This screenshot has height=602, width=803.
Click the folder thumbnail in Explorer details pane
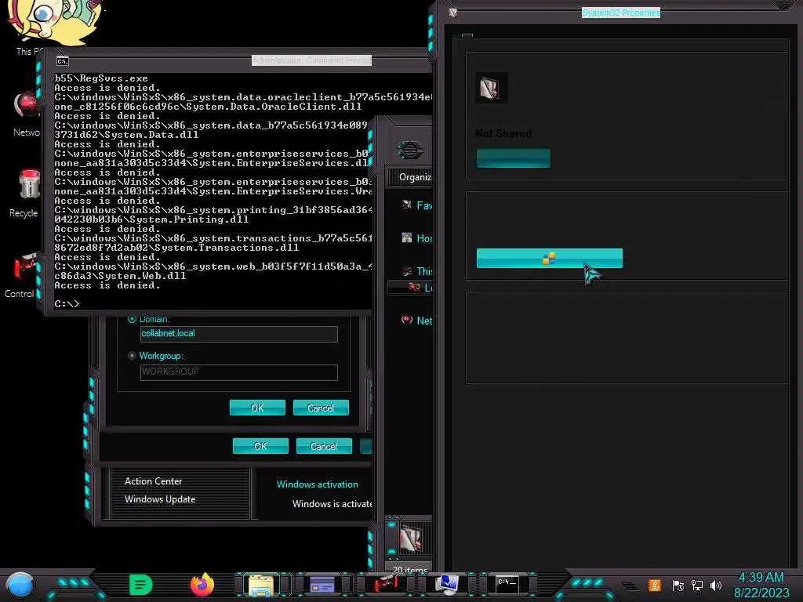pyautogui.click(x=411, y=538)
